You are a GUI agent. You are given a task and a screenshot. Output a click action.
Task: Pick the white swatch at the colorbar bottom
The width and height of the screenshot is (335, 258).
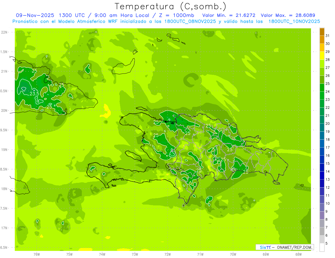pos(322,247)
